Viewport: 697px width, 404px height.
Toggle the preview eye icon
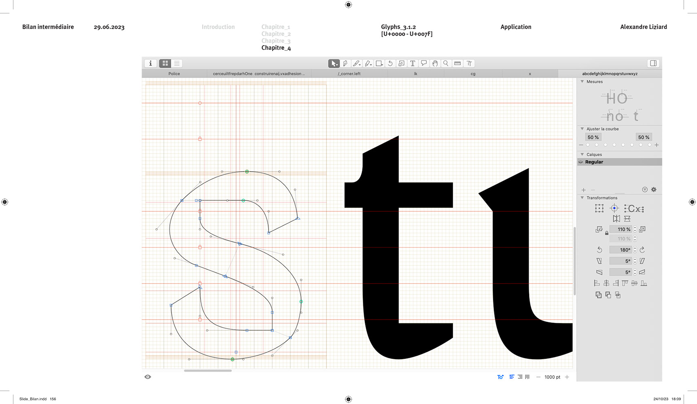(148, 377)
